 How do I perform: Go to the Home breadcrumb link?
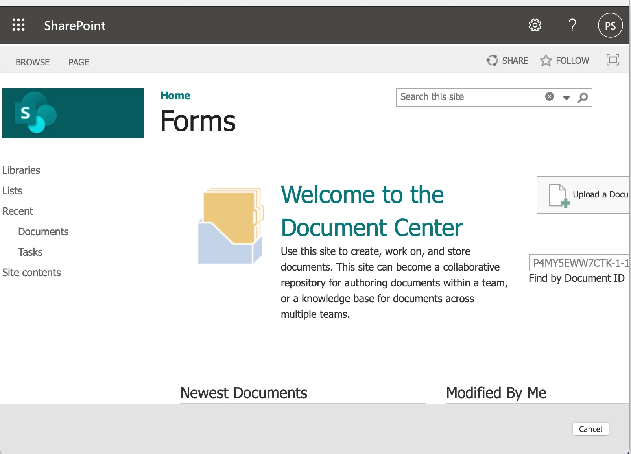pos(175,96)
